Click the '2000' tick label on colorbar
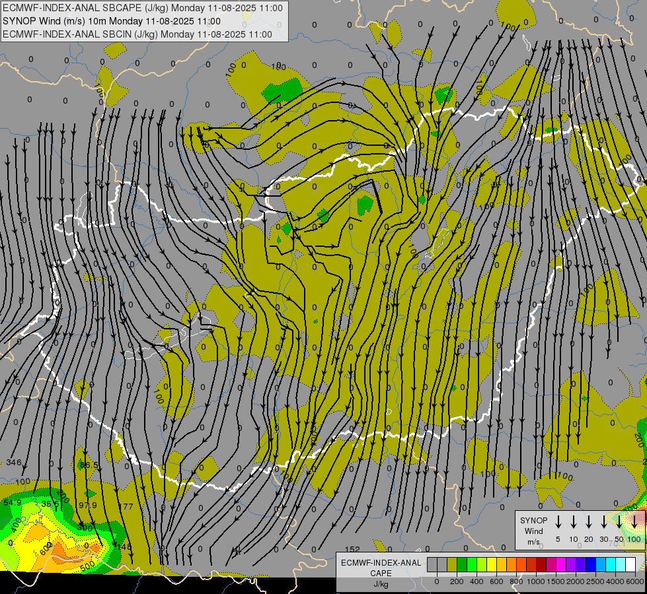Image resolution: width=647 pixels, height=594 pixels. click(575, 581)
